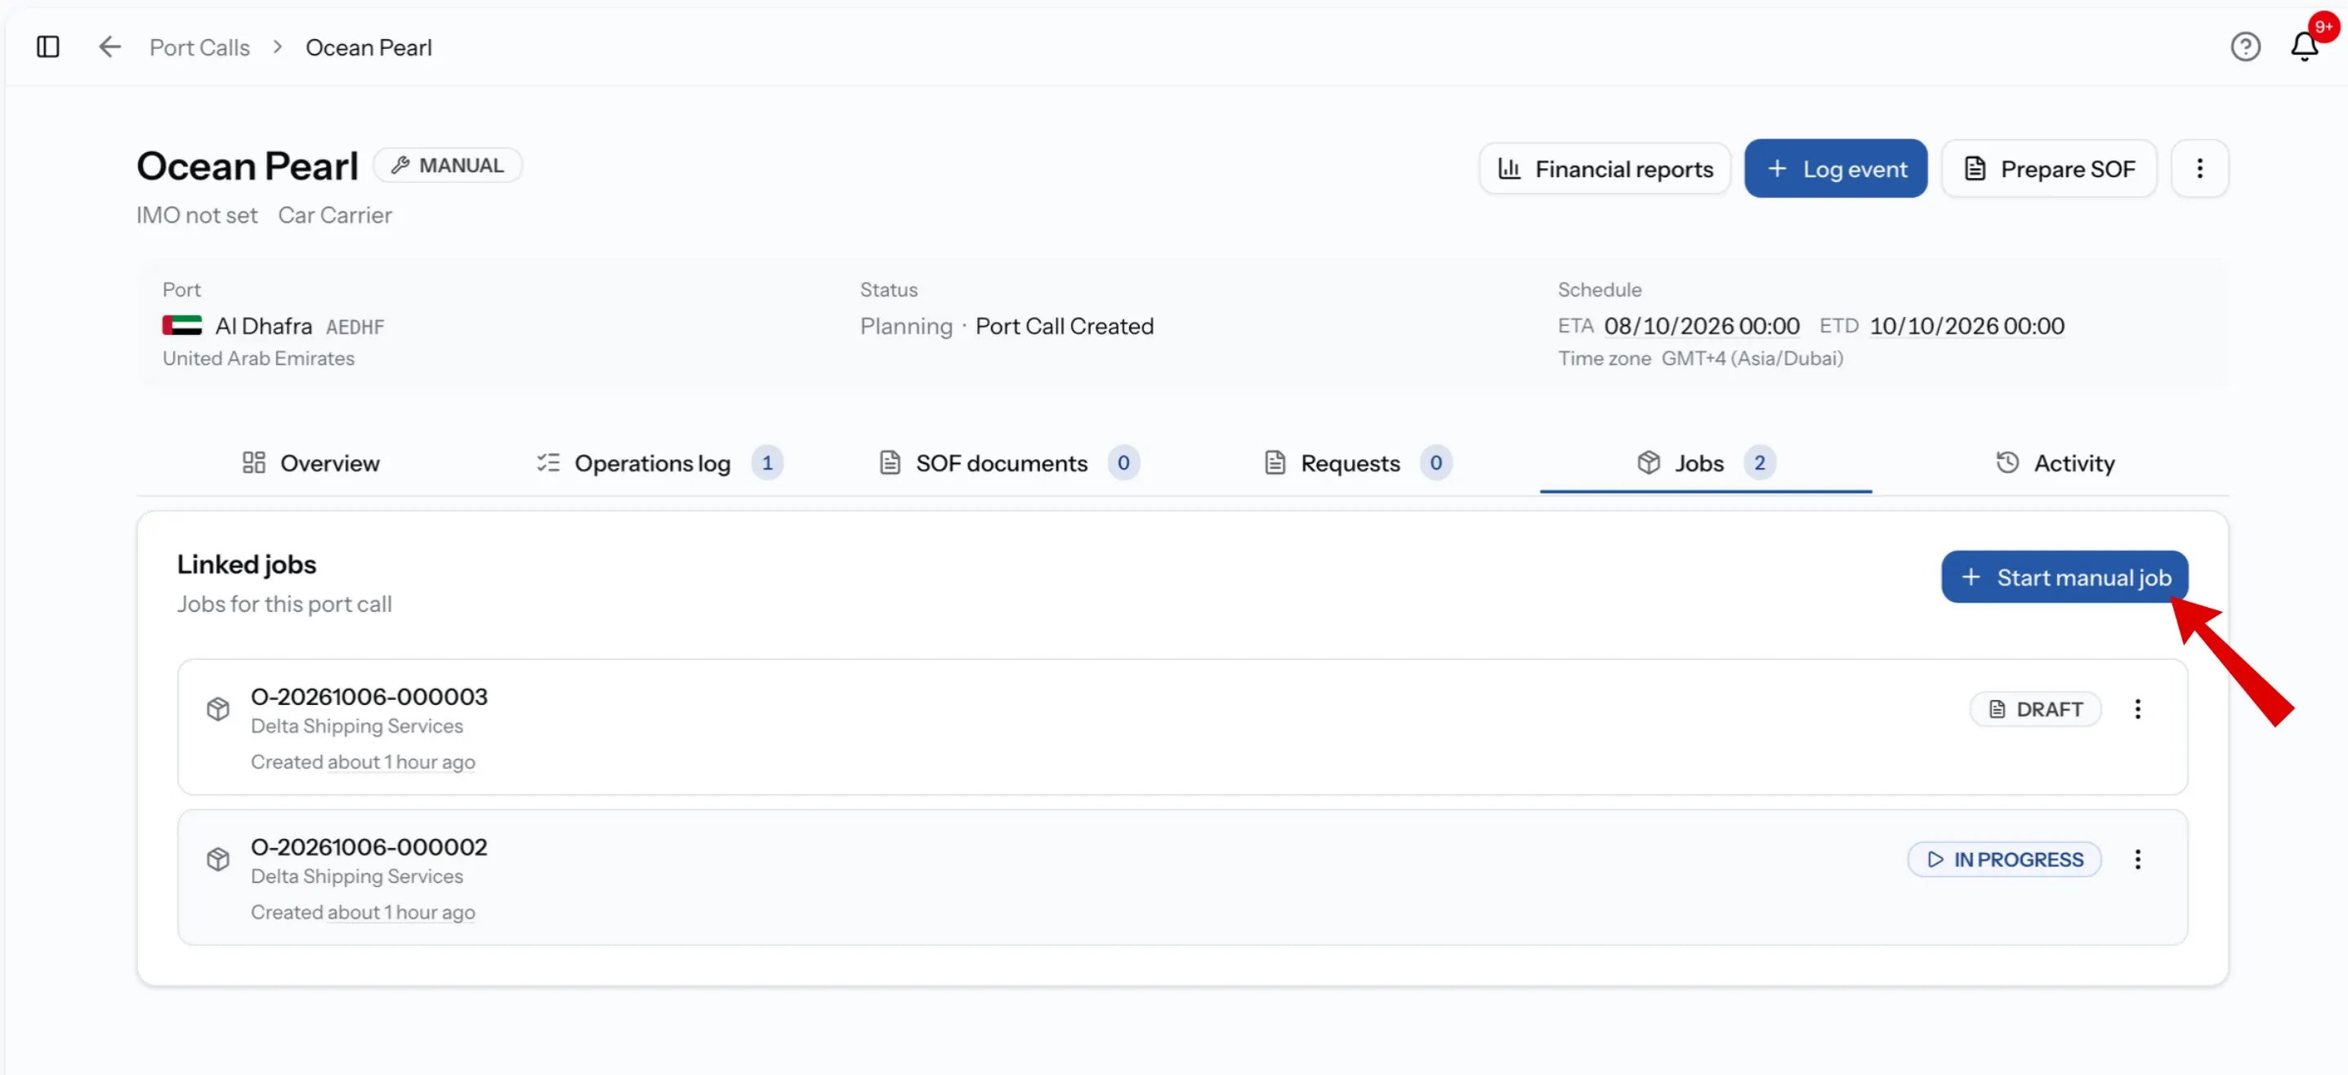Navigate to Port Calls breadcrumb
Image resolution: width=2348 pixels, height=1075 pixels.
pos(199,47)
